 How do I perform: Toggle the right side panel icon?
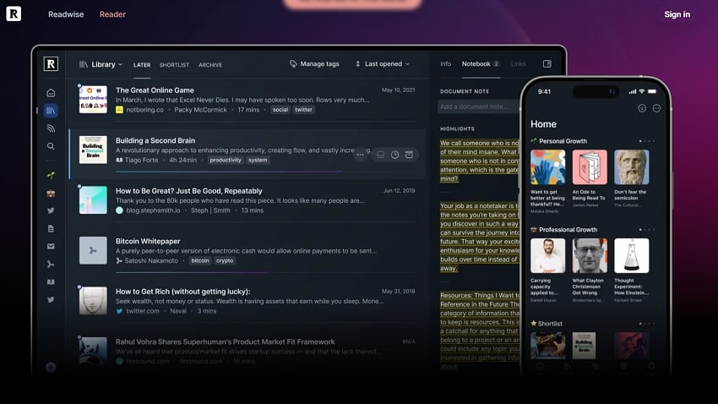[x=547, y=63]
